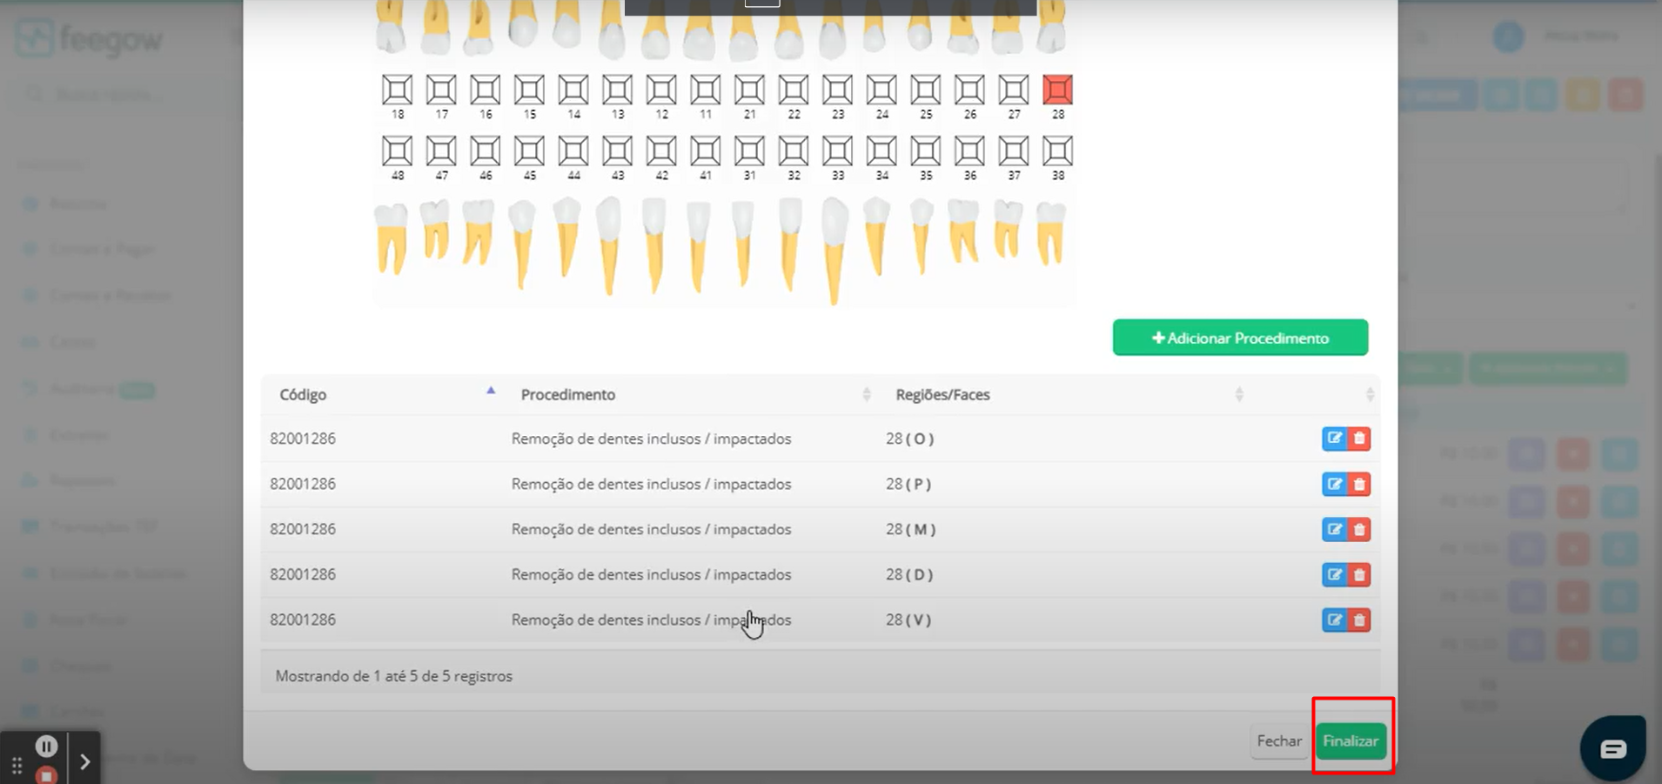Edit the 28 (O) procedure row
Screen dimensions: 1662x784
(x=1334, y=439)
